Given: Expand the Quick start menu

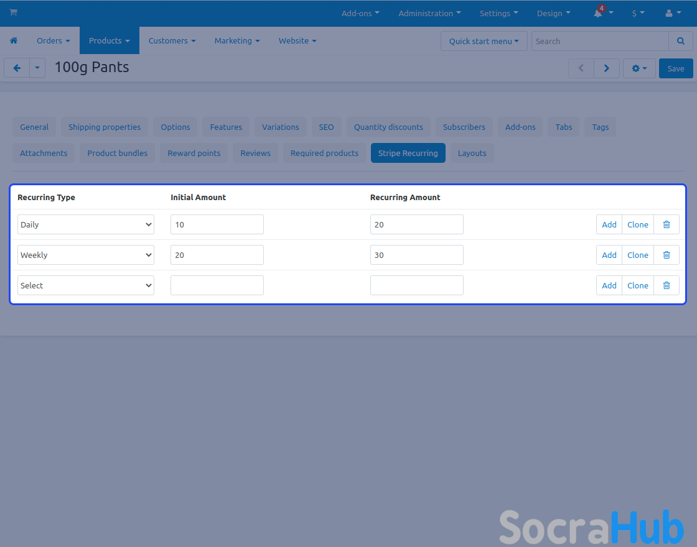Looking at the screenshot, I should tap(484, 41).
